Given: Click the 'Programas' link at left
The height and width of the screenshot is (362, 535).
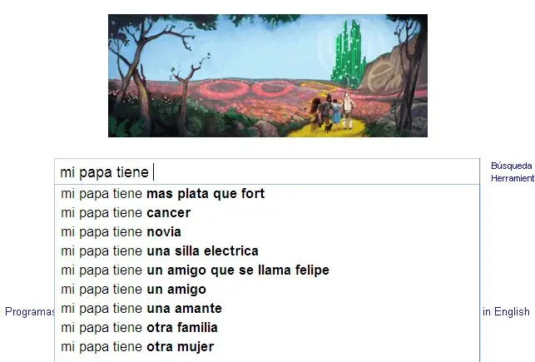Looking at the screenshot, I should [29, 312].
